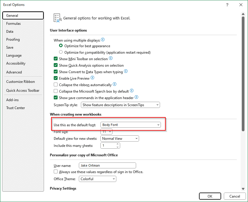Viewport: 248px width, 202px height.
Task: Open the Accessibility category
Action: coord(23,63)
